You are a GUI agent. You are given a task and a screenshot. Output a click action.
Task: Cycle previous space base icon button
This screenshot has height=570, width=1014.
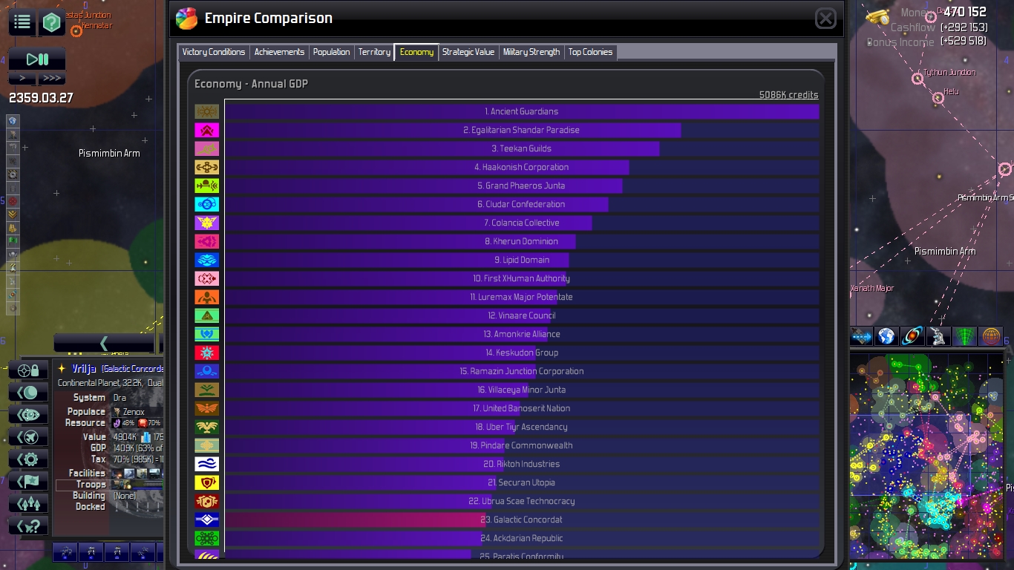click(28, 415)
